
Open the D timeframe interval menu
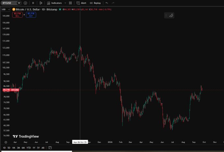(x=33, y=3)
